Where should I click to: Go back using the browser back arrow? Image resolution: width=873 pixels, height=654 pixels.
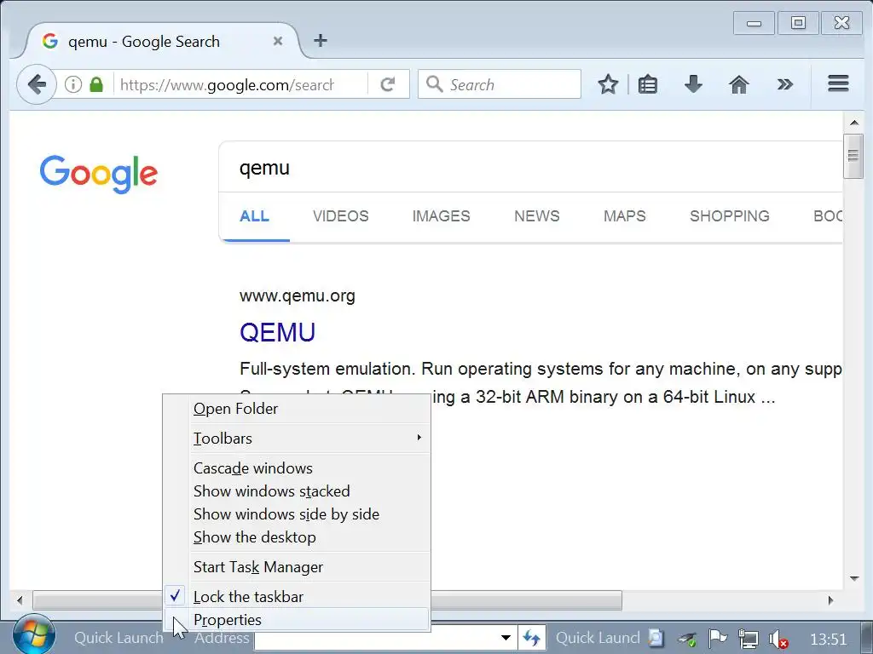click(37, 84)
